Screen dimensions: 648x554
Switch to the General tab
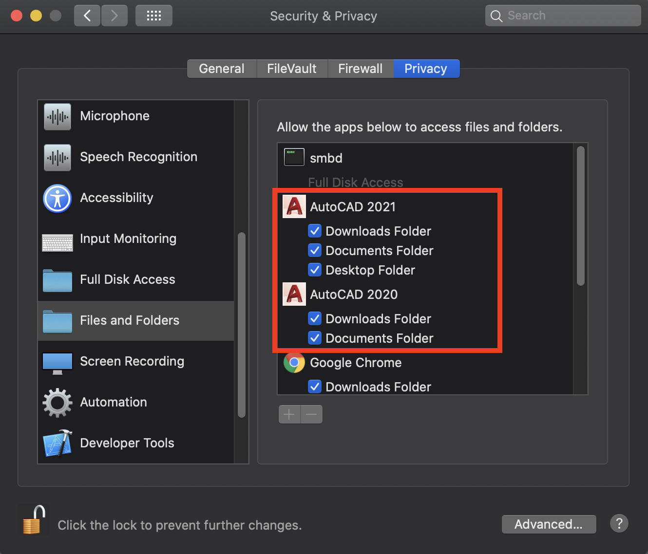[222, 69]
